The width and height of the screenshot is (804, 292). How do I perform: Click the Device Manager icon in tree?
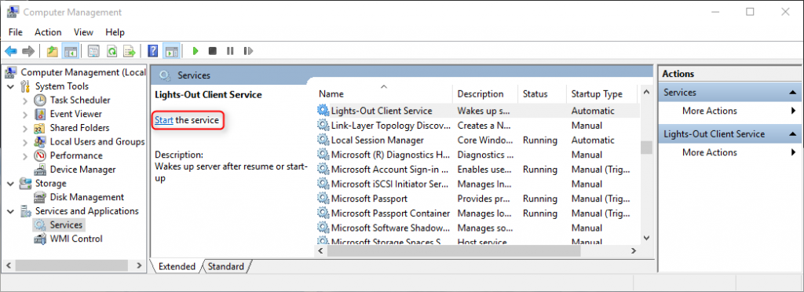tap(41, 169)
